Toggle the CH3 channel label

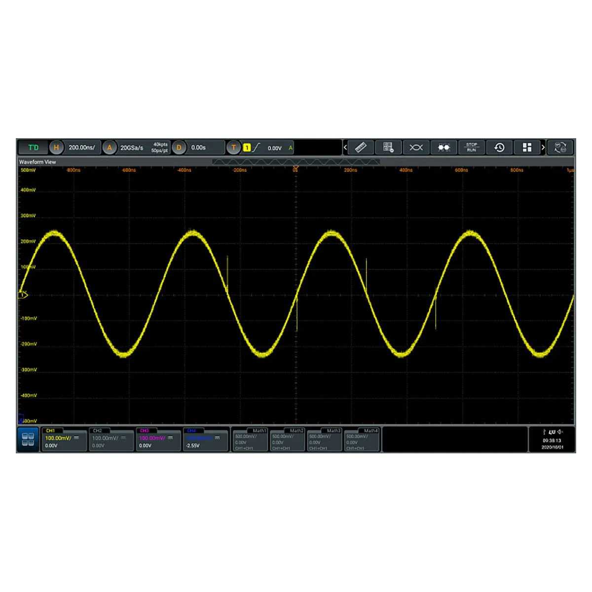point(145,431)
